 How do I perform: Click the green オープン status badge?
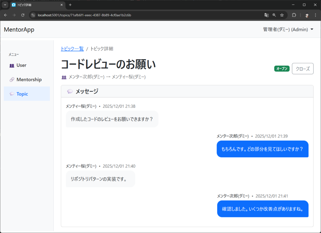pos(282,69)
